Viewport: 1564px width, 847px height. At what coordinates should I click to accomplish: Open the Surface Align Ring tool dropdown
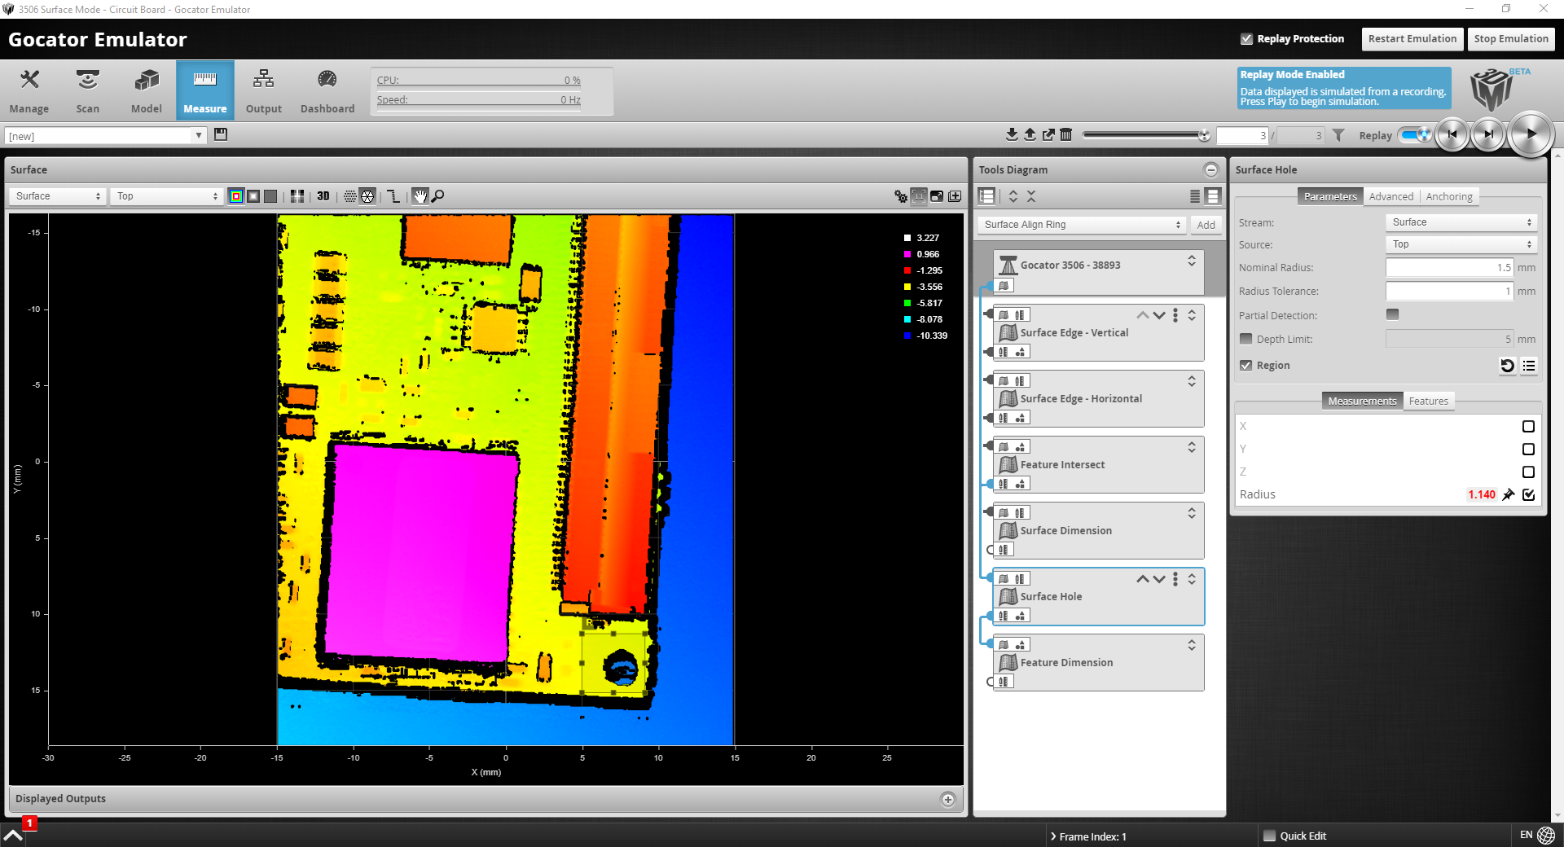pos(1081,225)
